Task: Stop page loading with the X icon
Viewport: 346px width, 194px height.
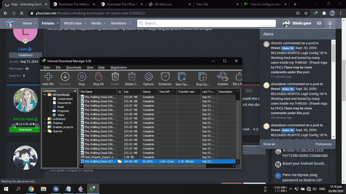Action: pyautogui.click(x=22, y=13)
